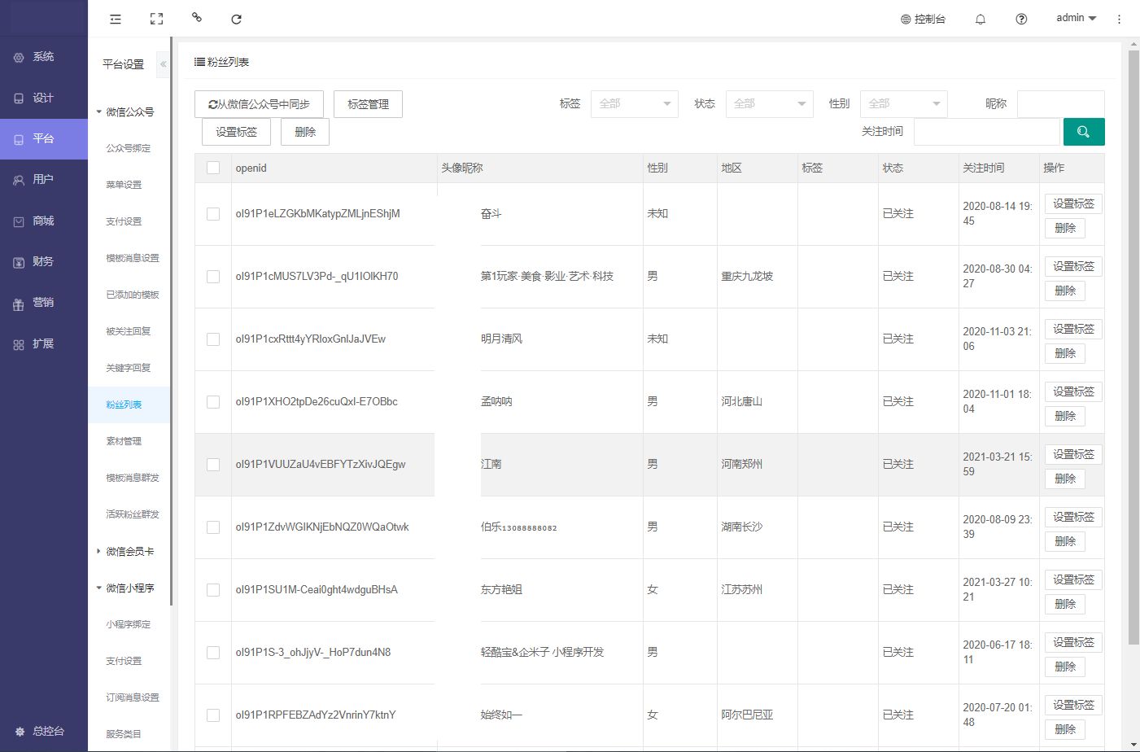This screenshot has height=752, width=1140.
Task: Open the three-dot more options menu
Action: point(1119,19)
